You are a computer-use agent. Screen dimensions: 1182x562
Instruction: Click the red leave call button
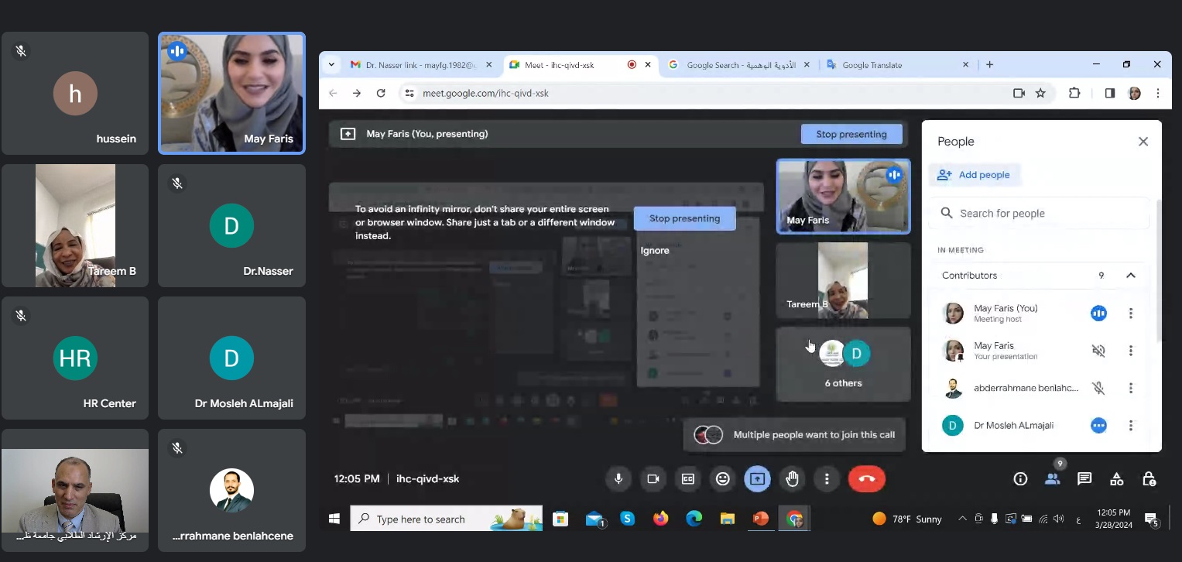(866, 479)
